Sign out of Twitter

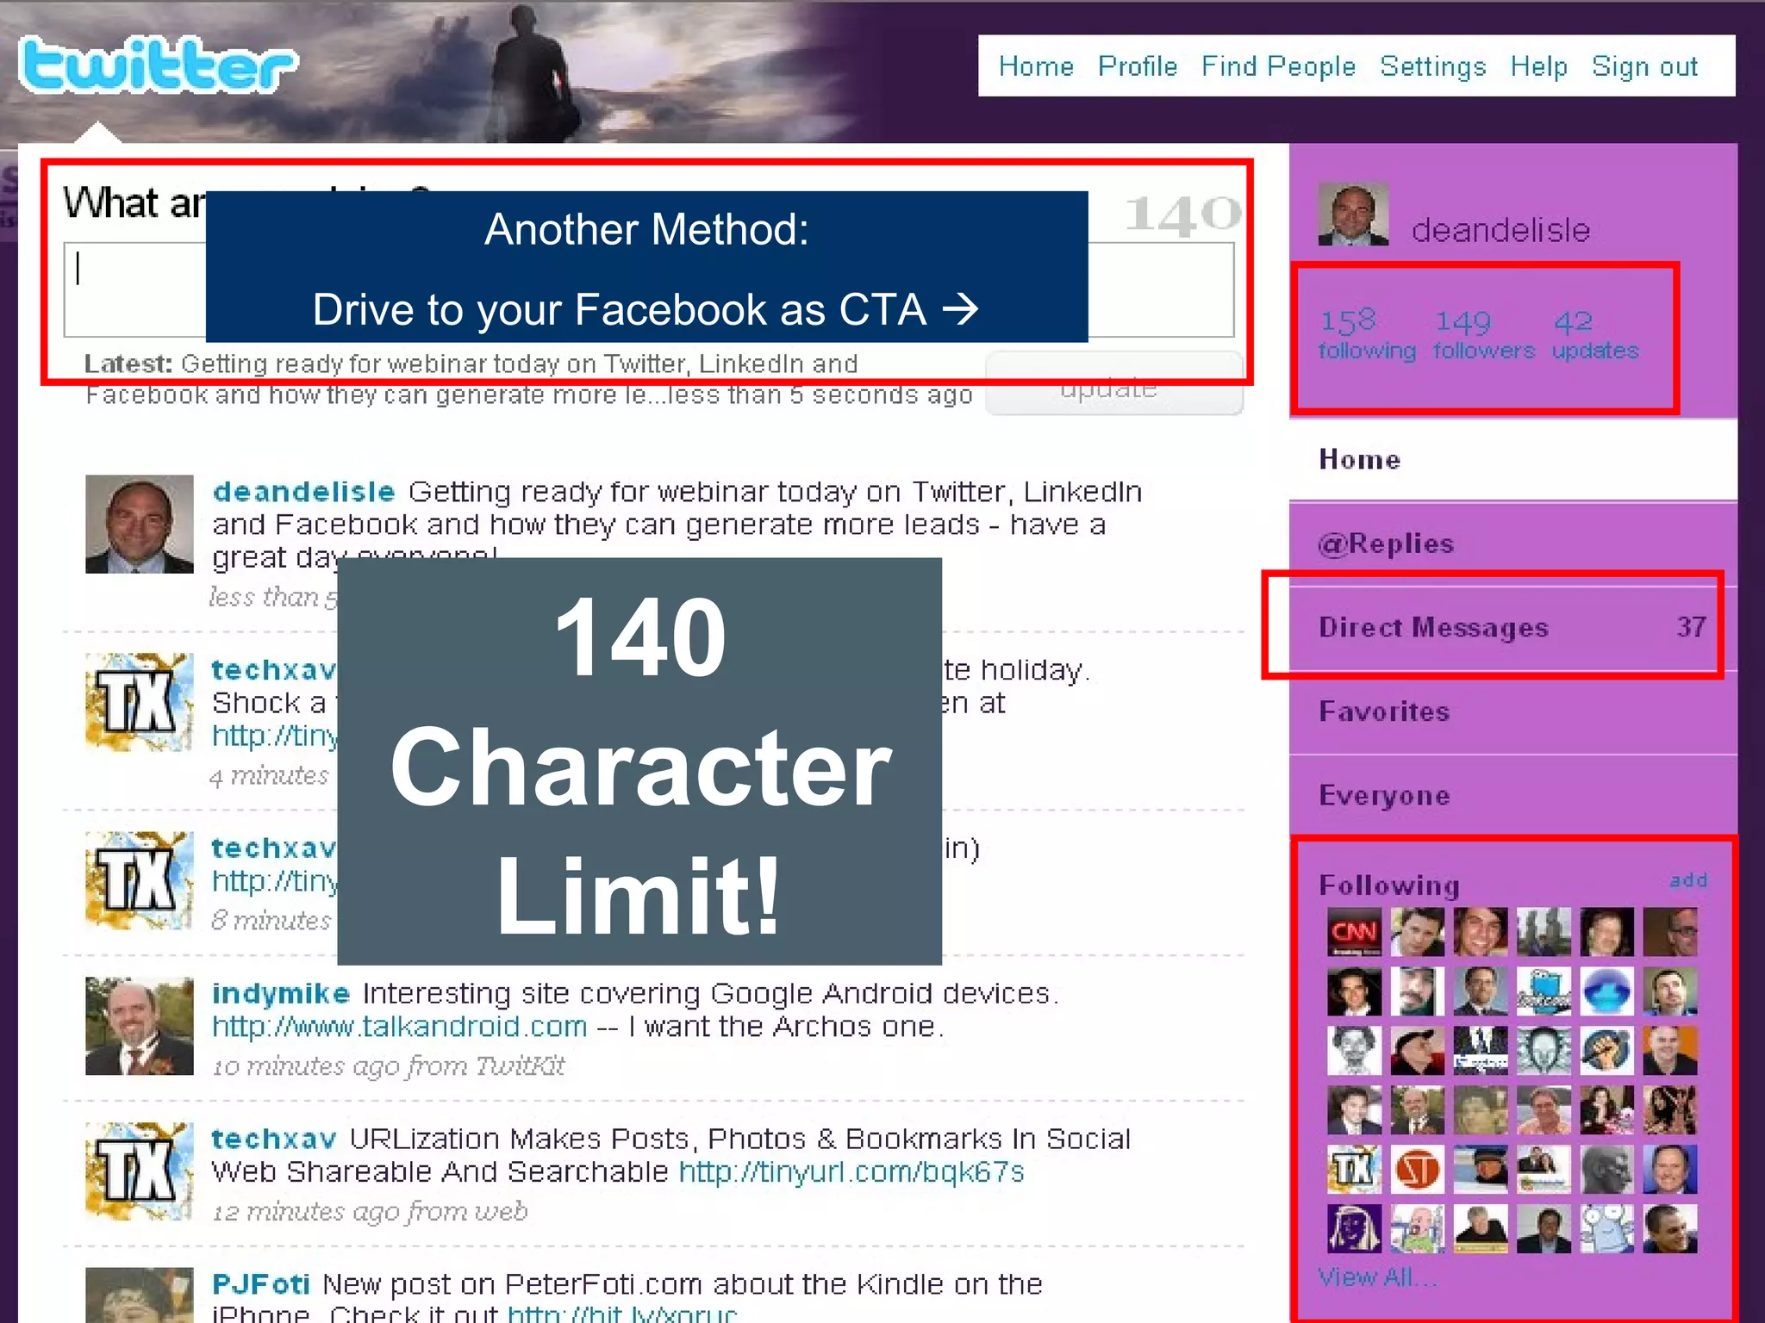(1644, 66)
